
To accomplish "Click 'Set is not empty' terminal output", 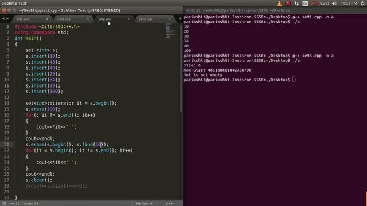I will click(x=203, y=75).
